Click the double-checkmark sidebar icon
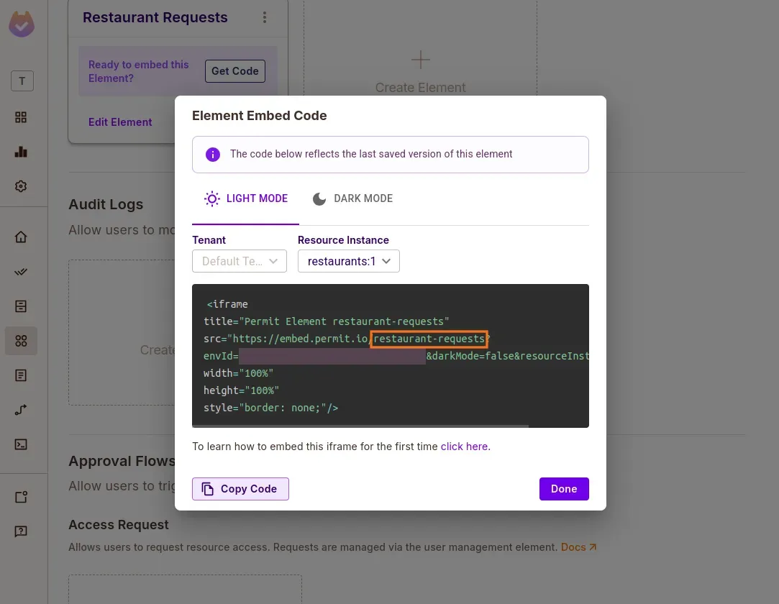779x604 pixels. [21, 272]
